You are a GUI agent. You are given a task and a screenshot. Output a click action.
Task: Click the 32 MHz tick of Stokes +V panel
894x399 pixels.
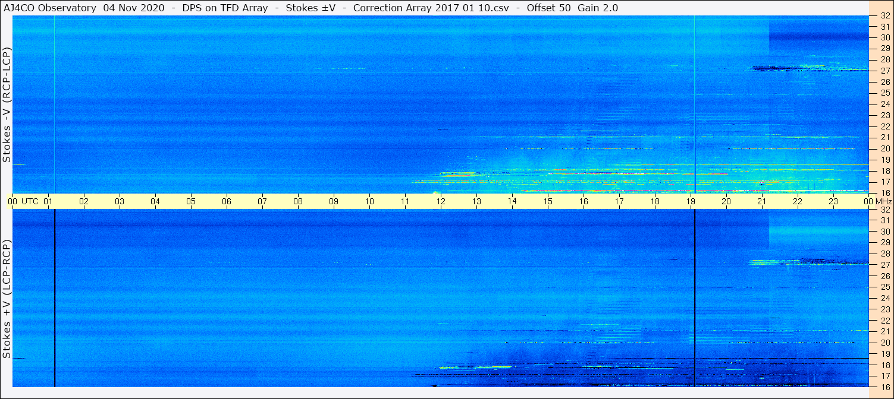(885, 210)
